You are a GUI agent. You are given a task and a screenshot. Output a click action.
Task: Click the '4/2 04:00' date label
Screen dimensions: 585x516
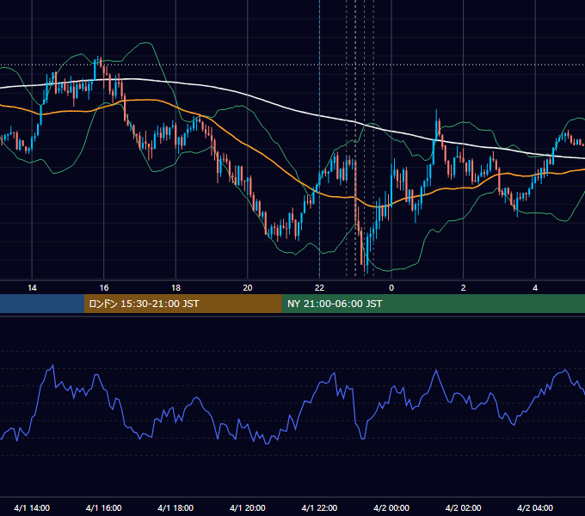tap(535, 507)
